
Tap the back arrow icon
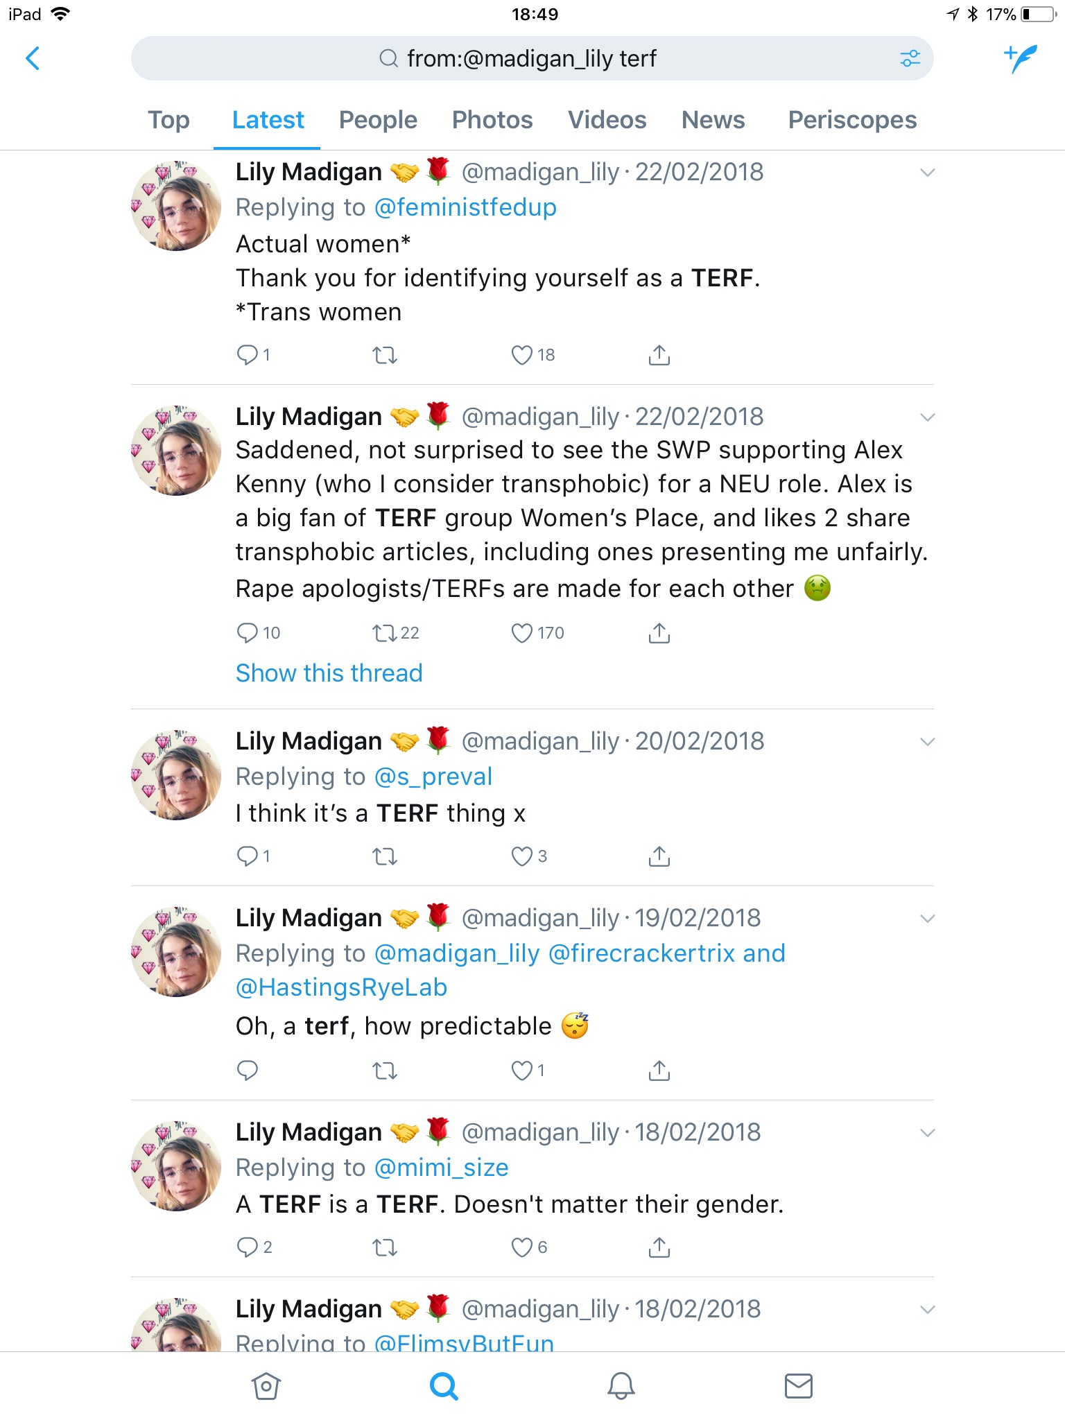tap(33, 59)
